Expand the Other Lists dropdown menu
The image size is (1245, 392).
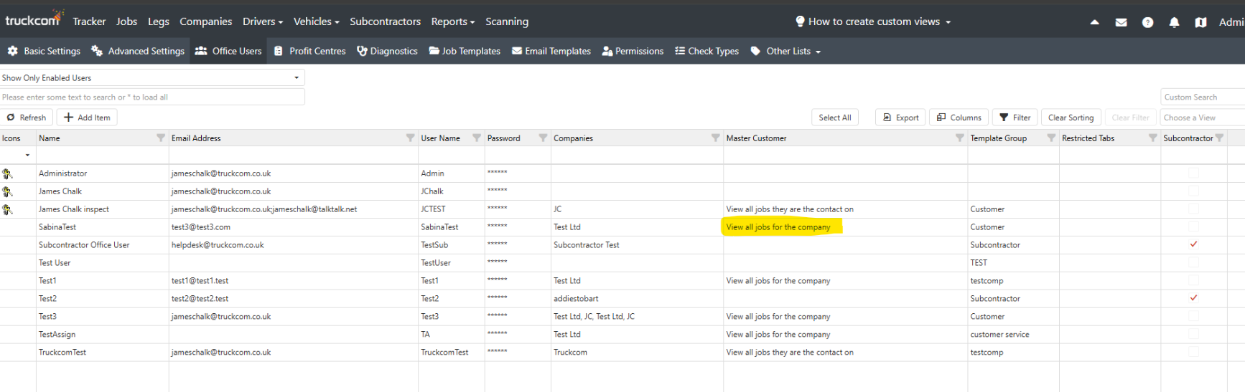tap(786, 51)
